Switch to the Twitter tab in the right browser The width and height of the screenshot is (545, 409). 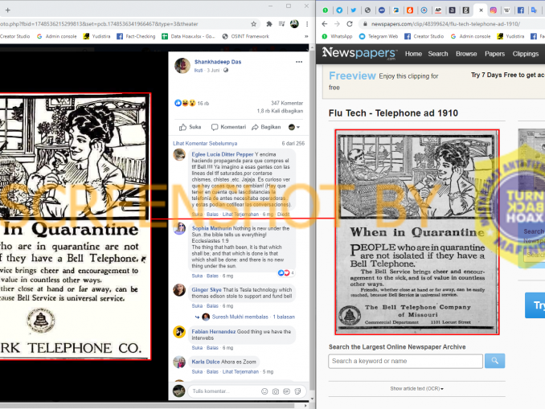point(354,10)
